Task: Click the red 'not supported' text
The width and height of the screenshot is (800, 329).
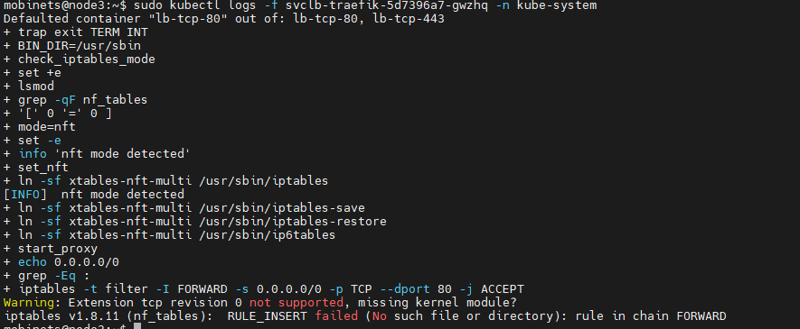Action: click(296, 303)
